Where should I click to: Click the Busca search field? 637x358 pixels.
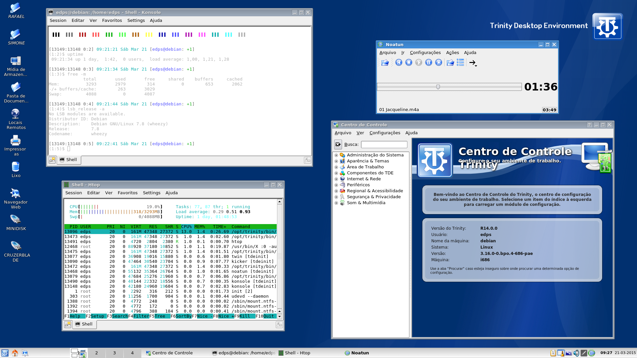coord(384,145)
